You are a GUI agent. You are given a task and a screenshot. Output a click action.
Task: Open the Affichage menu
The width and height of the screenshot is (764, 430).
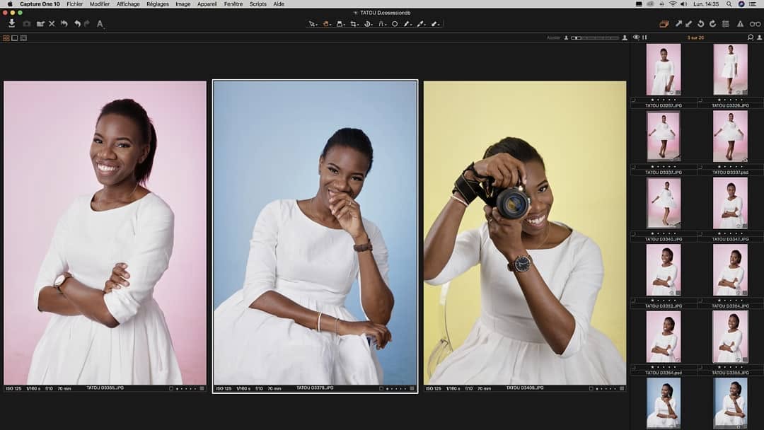(128, 4)
